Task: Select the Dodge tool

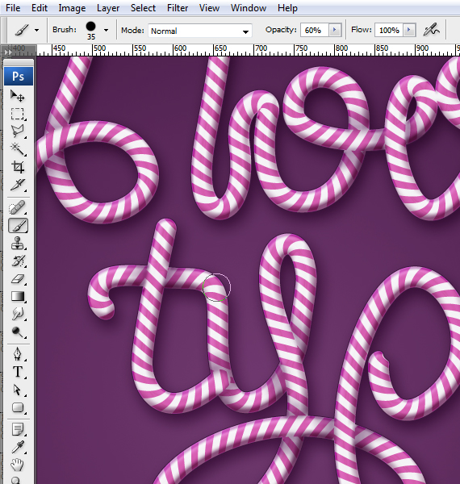Action: pos(17,332)
